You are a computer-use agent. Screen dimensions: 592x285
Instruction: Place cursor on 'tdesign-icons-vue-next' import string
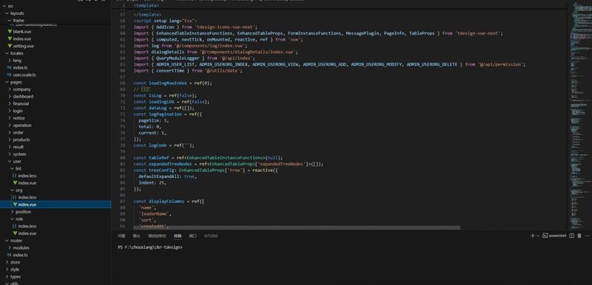pyautogui.click(x=226, y=27)
